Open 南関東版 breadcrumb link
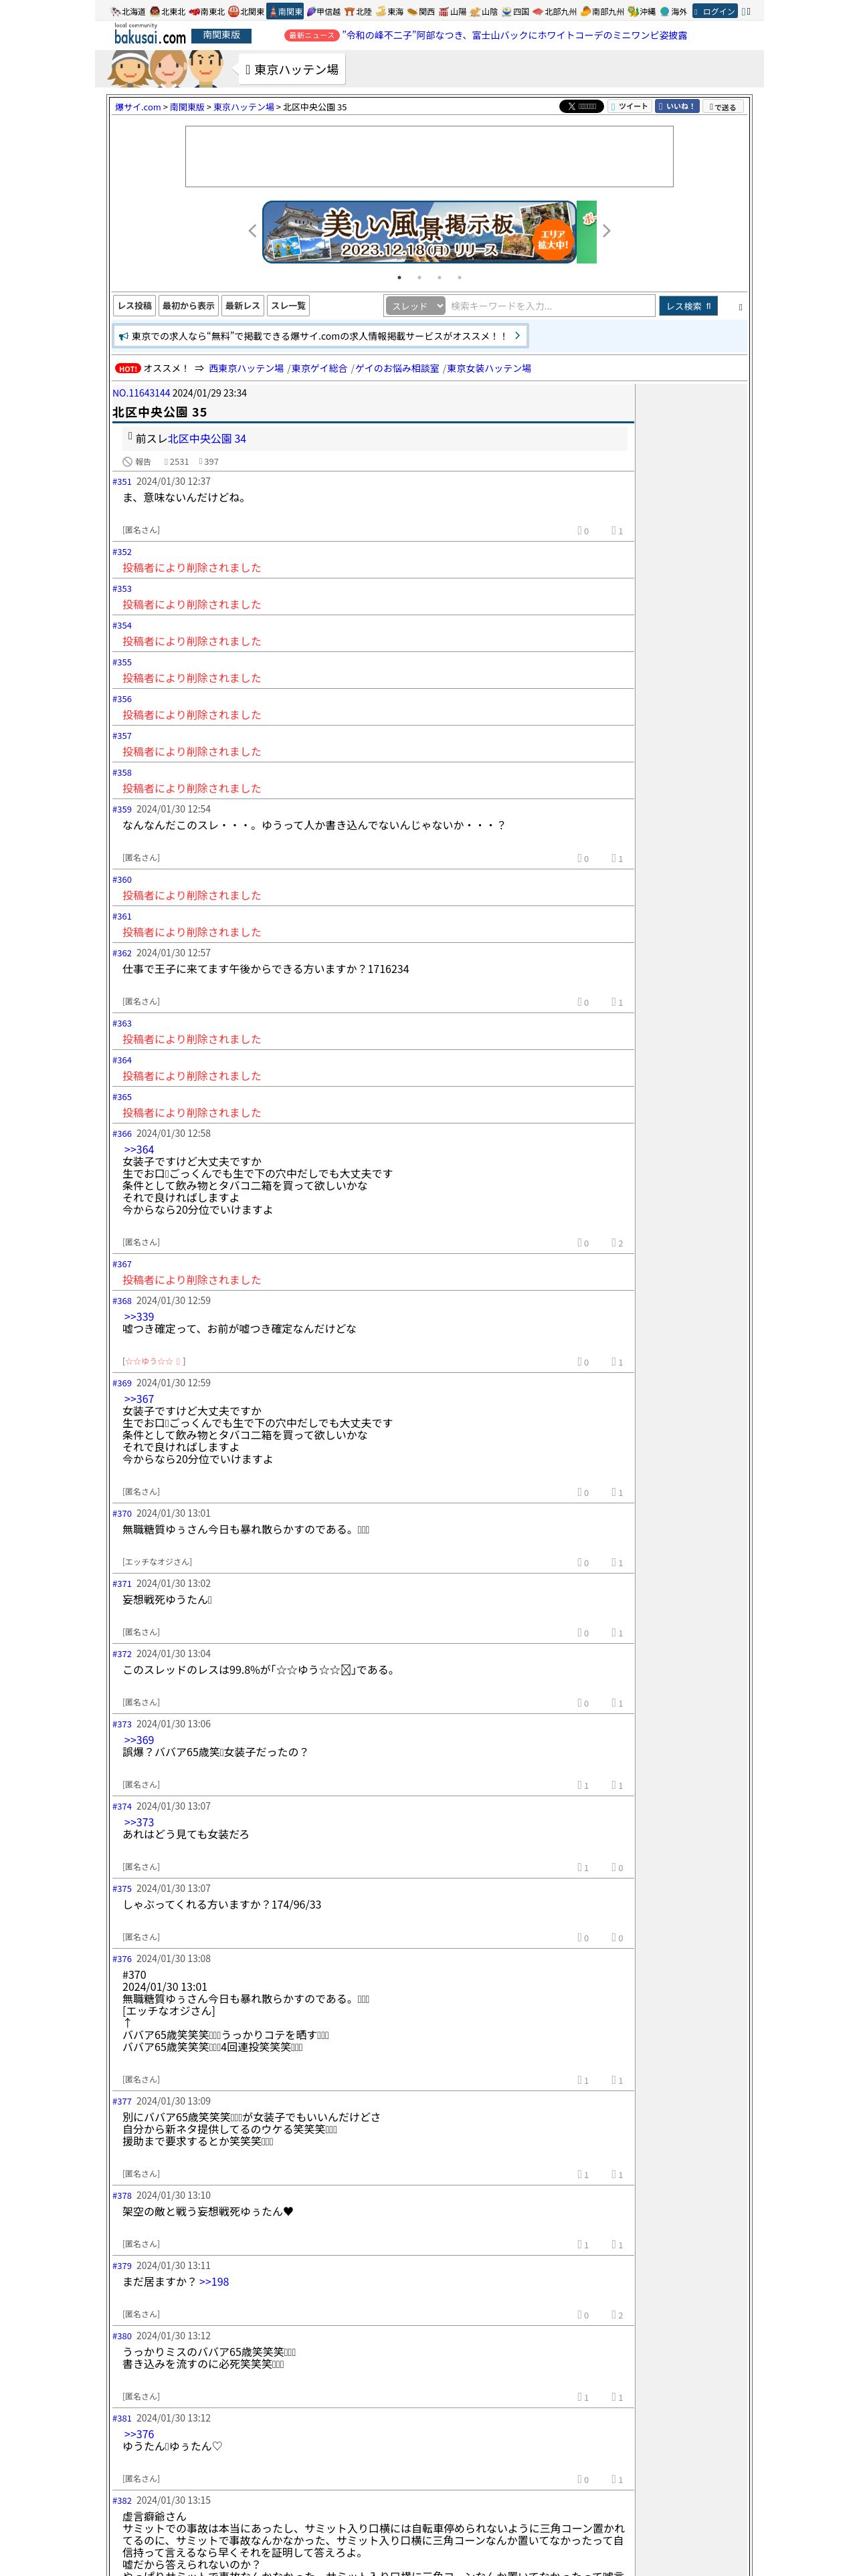859x2576 pixels. (187, 107)
